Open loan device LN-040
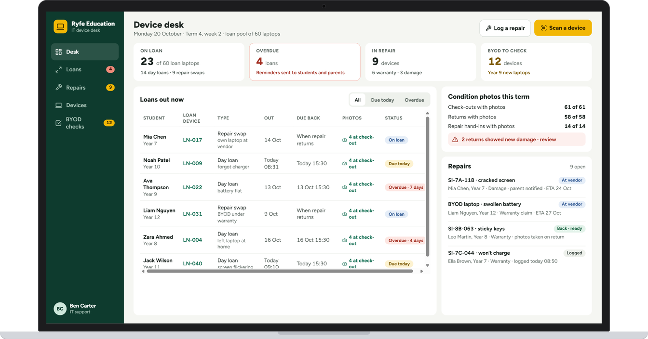Image resolution: width=648 pixels, height=339 pixels. tap(192, 264)
